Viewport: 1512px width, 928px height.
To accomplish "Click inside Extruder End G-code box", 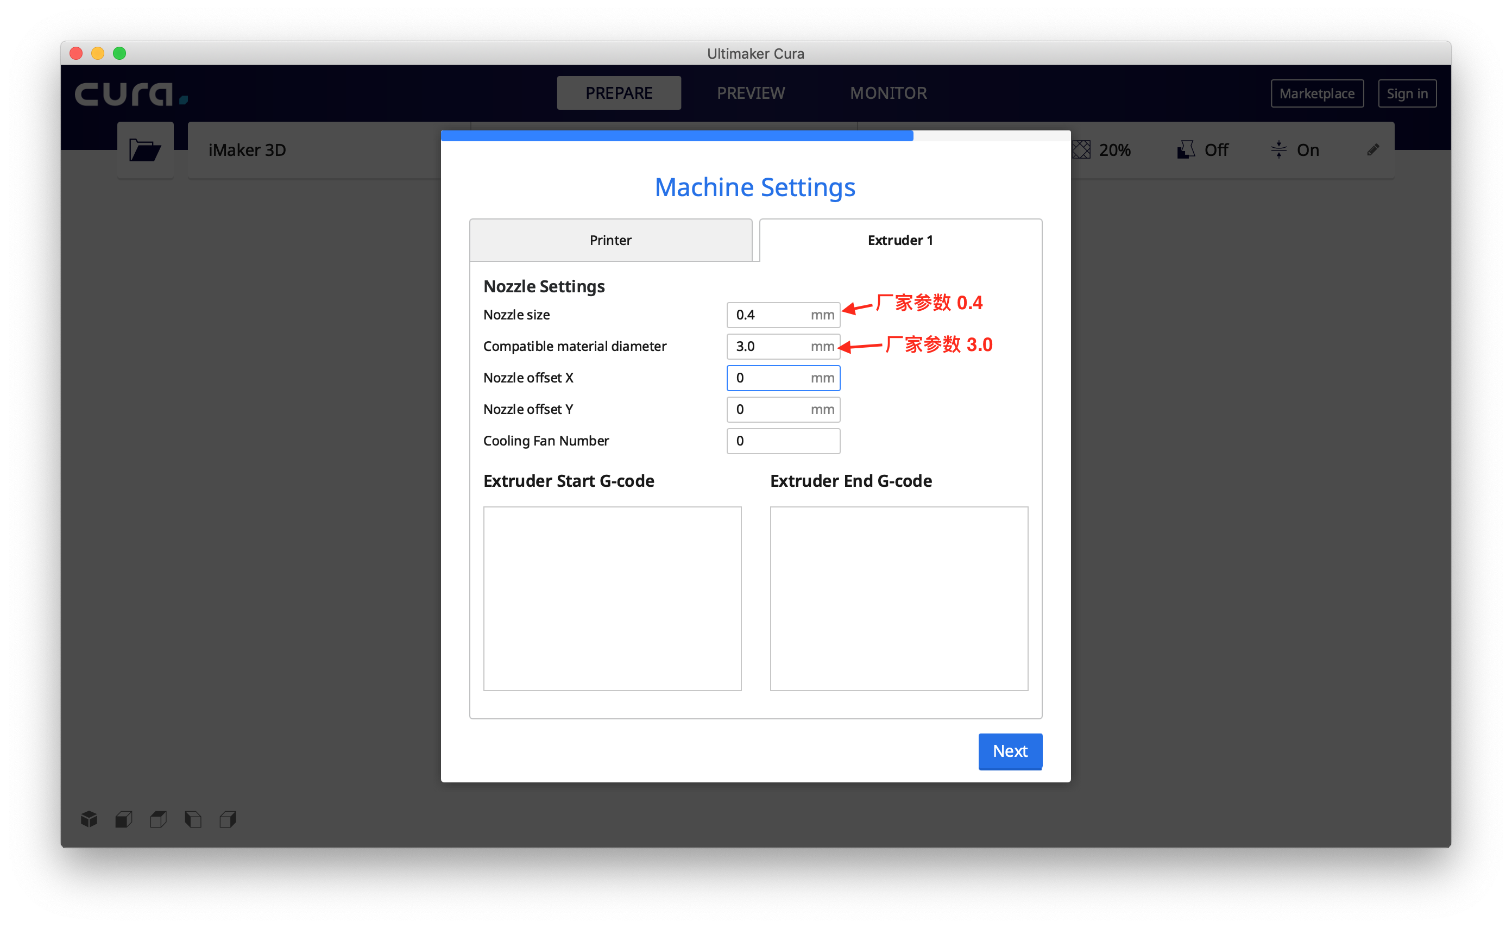I will click(899, 598).
